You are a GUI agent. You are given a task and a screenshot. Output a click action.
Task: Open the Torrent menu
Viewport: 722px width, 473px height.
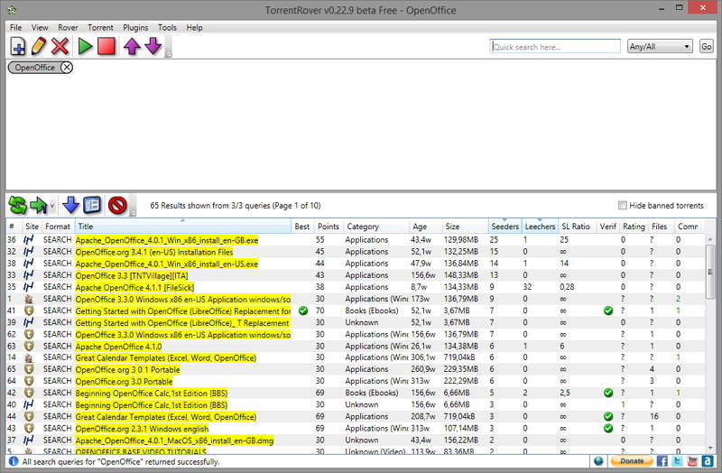tap(100, 28)
